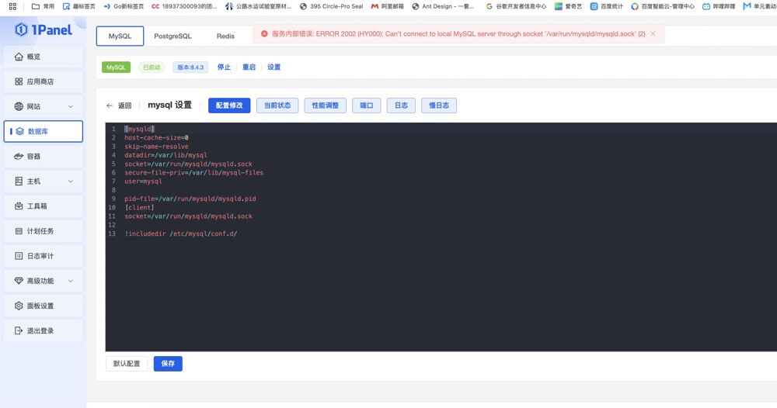Open the slow log tab
Viewport: 777px width, 408px height.
tap(438, 105)
